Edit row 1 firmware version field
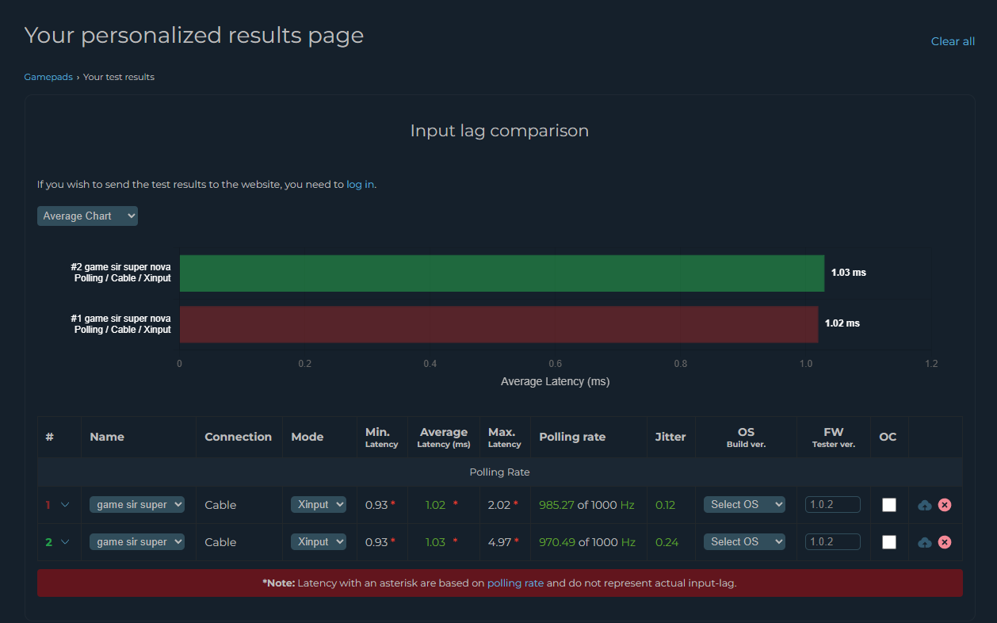 (833, 505)
